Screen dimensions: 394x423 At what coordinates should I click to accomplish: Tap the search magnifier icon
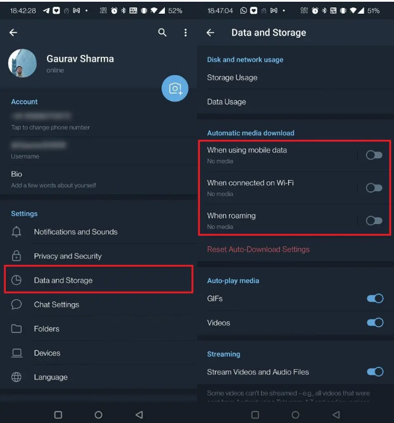tap(163, 33)
